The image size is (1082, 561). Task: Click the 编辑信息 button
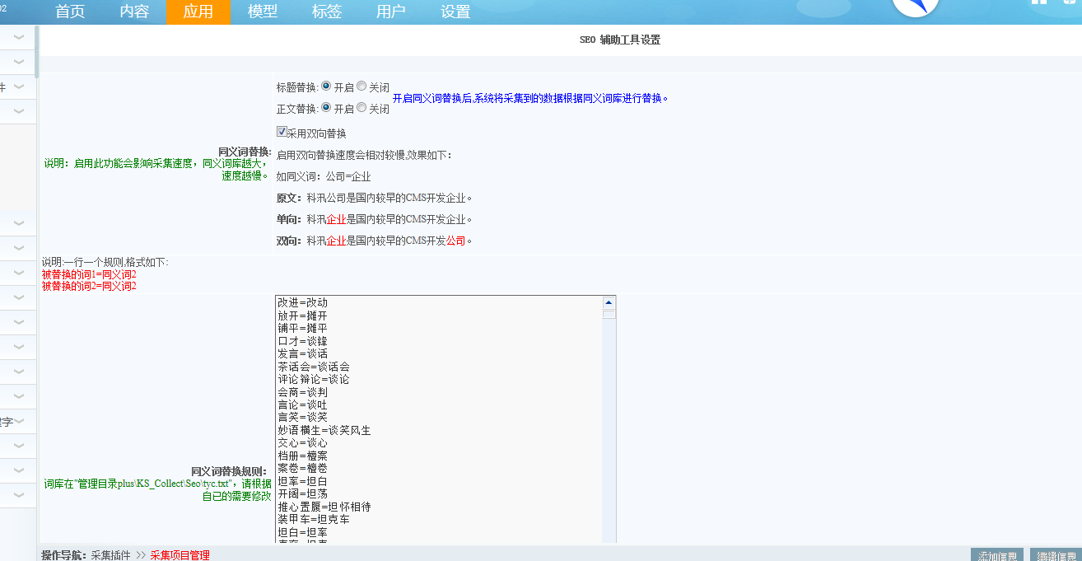coord(1055,555)
